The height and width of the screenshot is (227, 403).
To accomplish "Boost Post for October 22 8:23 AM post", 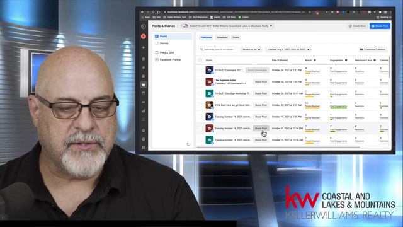I will pos(261,105).
